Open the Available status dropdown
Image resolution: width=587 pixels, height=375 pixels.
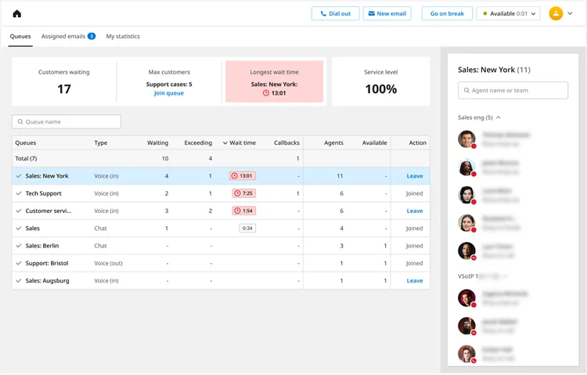coord(509,13)
